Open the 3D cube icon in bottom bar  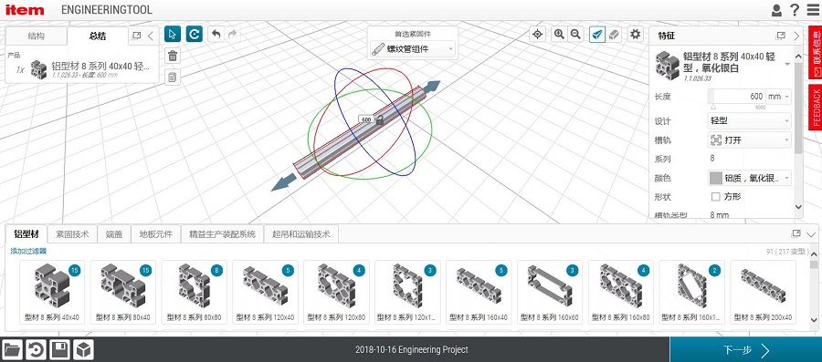coord(83,349)
